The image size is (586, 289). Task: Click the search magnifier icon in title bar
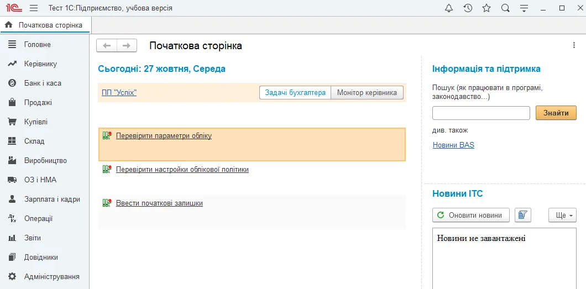tap(505, 8)
